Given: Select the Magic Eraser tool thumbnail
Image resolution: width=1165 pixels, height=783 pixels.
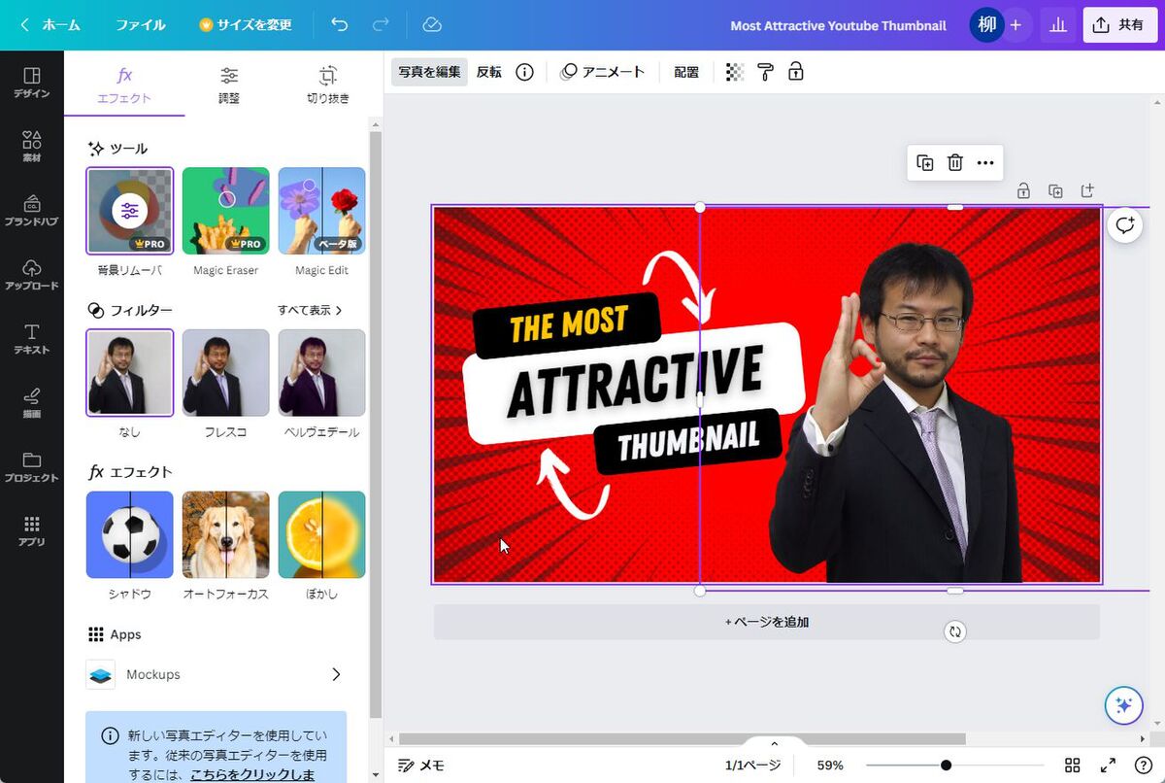Looking at the screenshot, I should (226, 211).
